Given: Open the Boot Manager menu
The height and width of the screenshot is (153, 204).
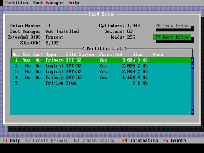Looking at the screenshot, I should [x=48, y=3].
